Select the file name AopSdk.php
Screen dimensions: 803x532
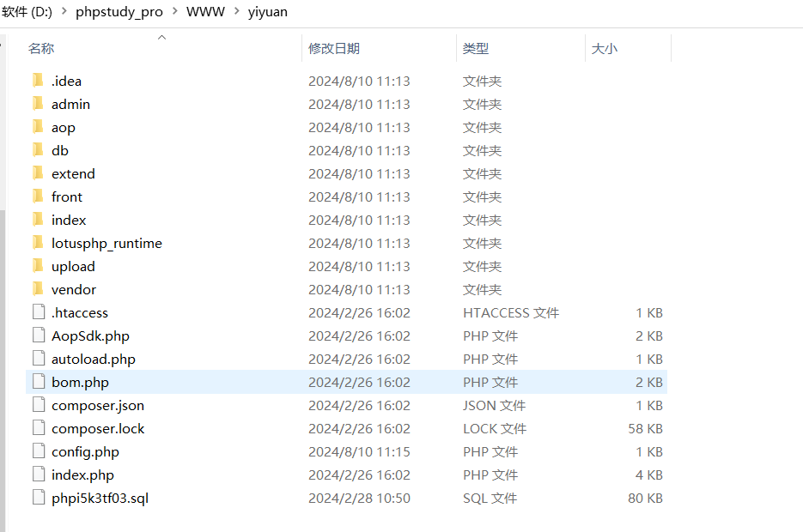[91, 336]
